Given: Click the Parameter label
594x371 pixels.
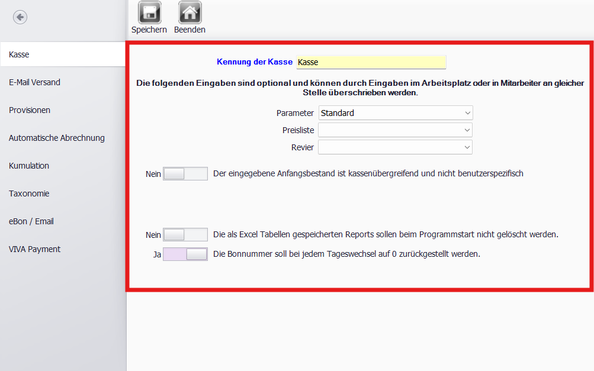Looking at the screenshot, I should [x=295, y=113].
